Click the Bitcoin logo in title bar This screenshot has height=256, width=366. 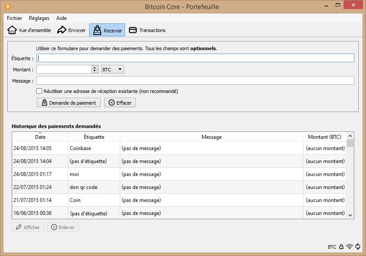point(7,6)
